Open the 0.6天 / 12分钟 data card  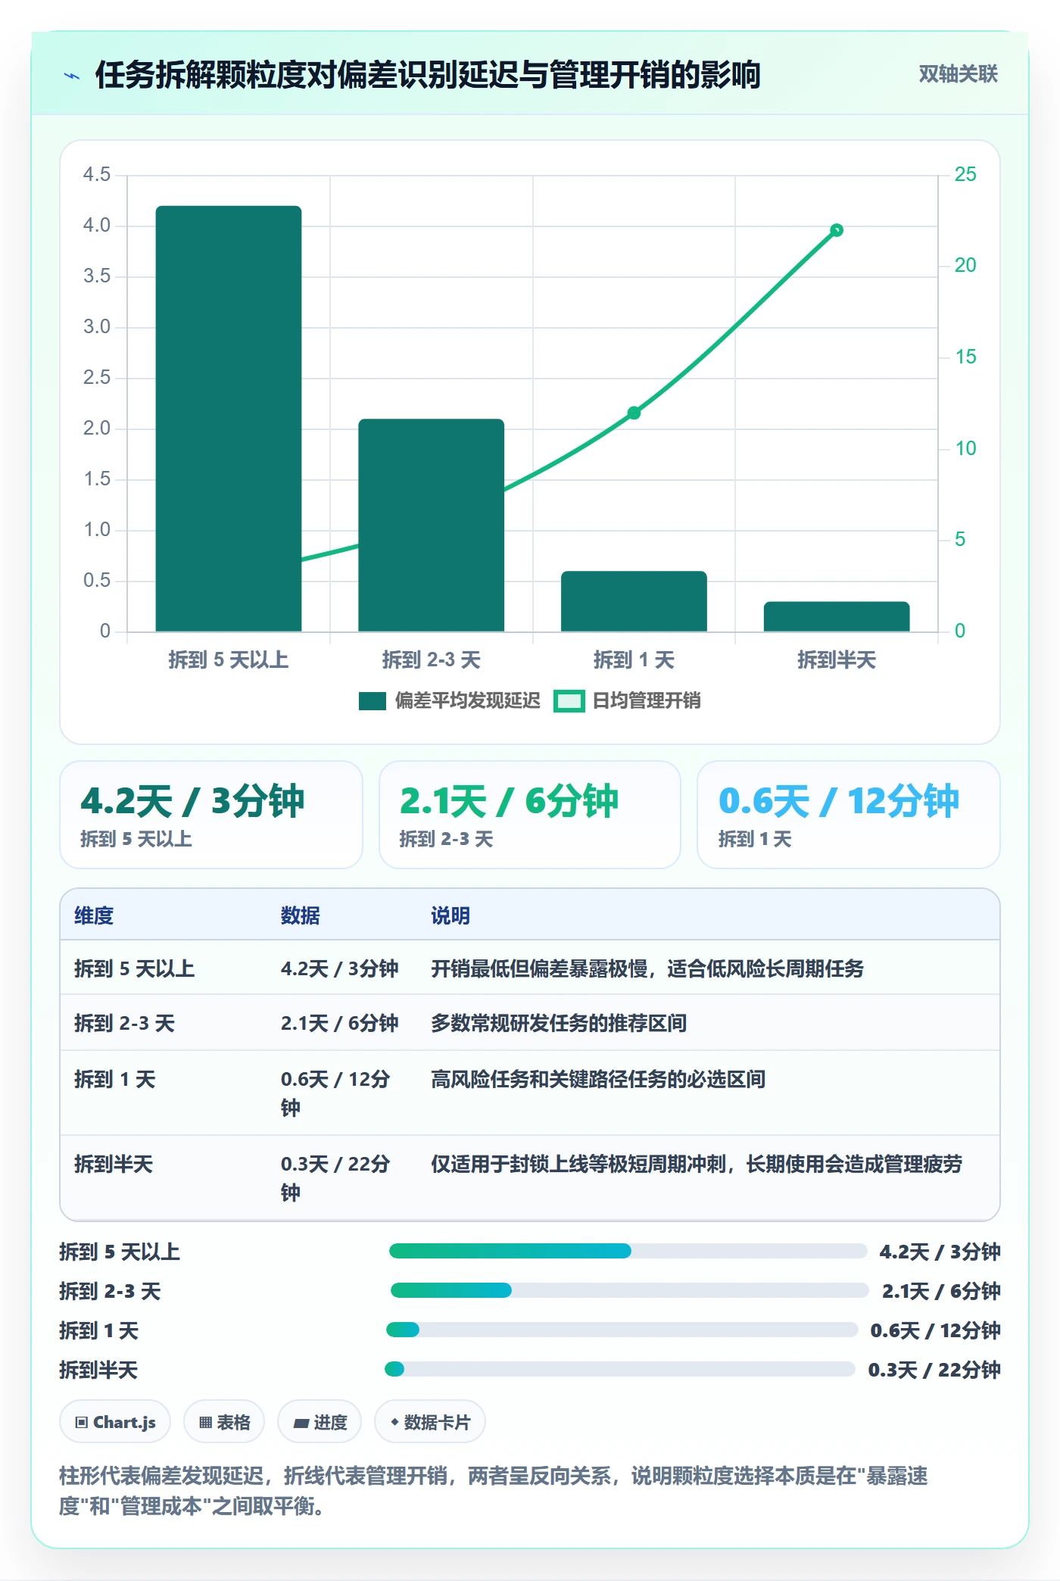[x=848, y=815]
